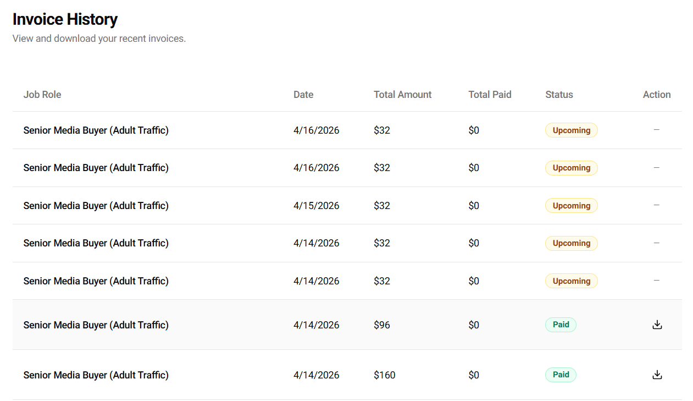Screen dimensions: 693x401
Task: Download the $160 paid invoice
Action: pyautogui.click(x=657, y=375)
